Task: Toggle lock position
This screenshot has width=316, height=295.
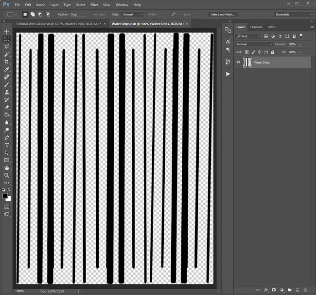Action: pyautogui.click(x=260, y=52)
